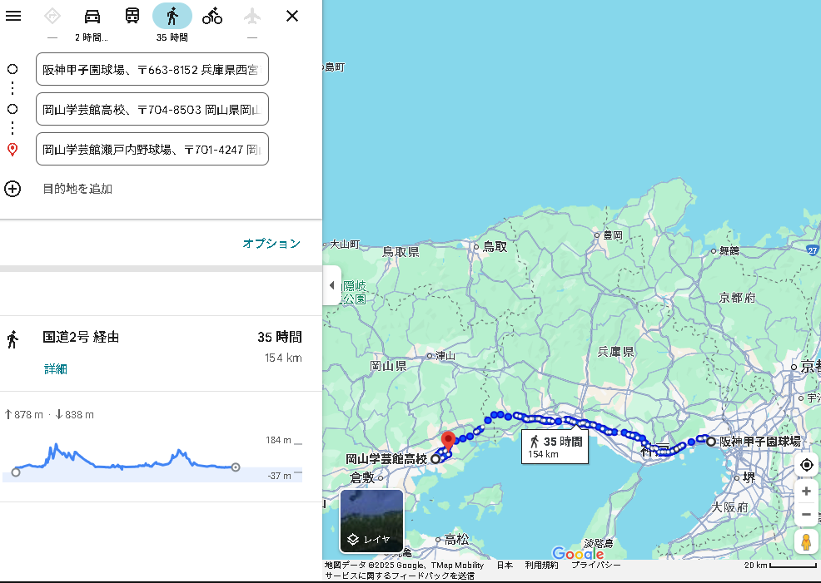The height and width of the screenshot is (583, 821).
Task: Select the best travel mode icon
Action: coord(52,16)
